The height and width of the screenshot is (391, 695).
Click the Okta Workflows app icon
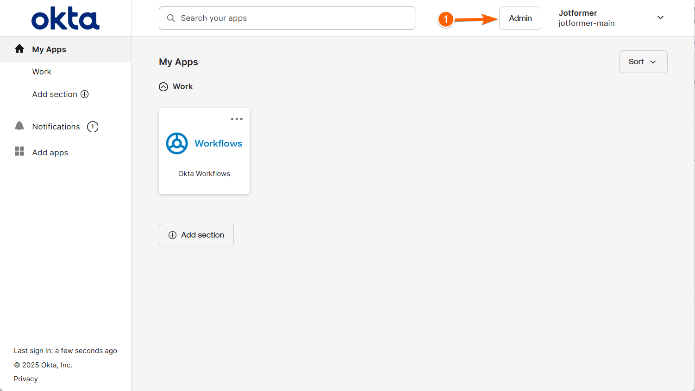(x=177, y=143)
